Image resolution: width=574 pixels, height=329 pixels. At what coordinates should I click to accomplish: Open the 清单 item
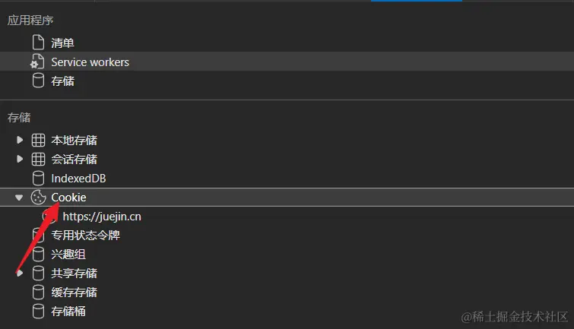click(62, 43)
